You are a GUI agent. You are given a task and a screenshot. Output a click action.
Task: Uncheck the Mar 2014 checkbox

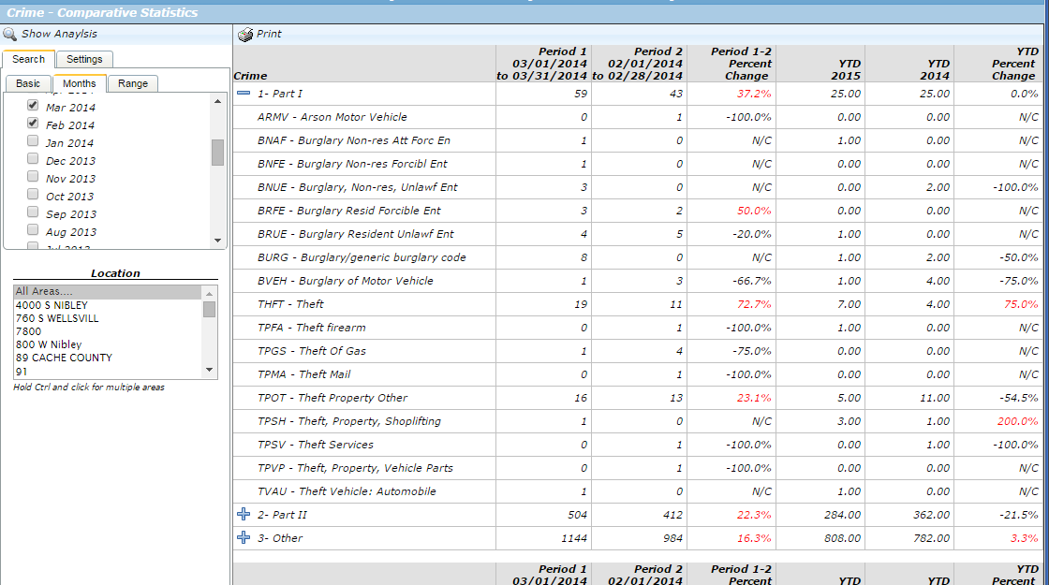[x=33, y=106]
